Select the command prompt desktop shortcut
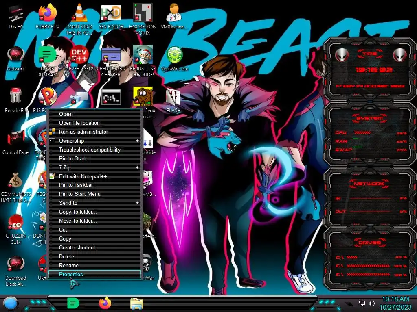 [x=111, y=97]
